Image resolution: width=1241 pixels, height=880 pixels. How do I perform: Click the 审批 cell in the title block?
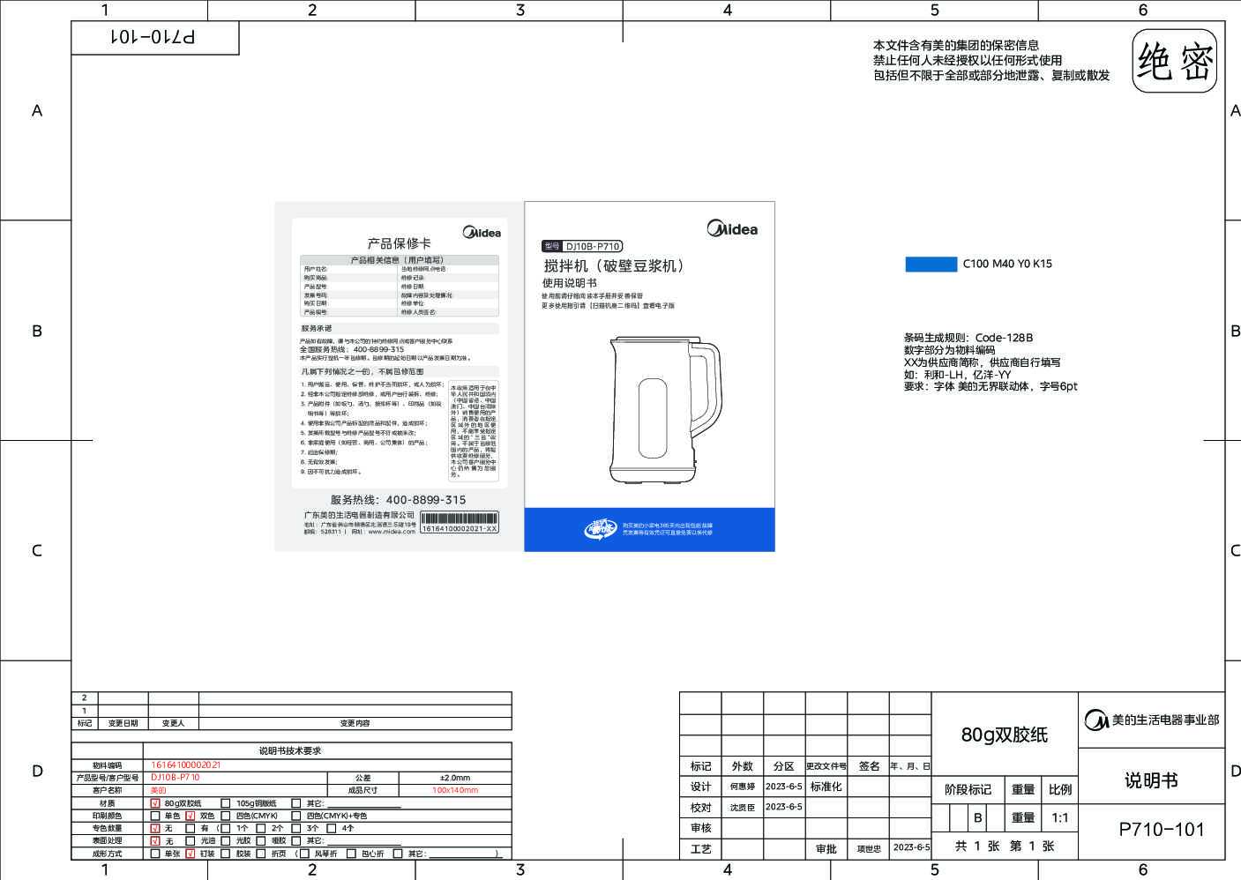pos(826,848)
